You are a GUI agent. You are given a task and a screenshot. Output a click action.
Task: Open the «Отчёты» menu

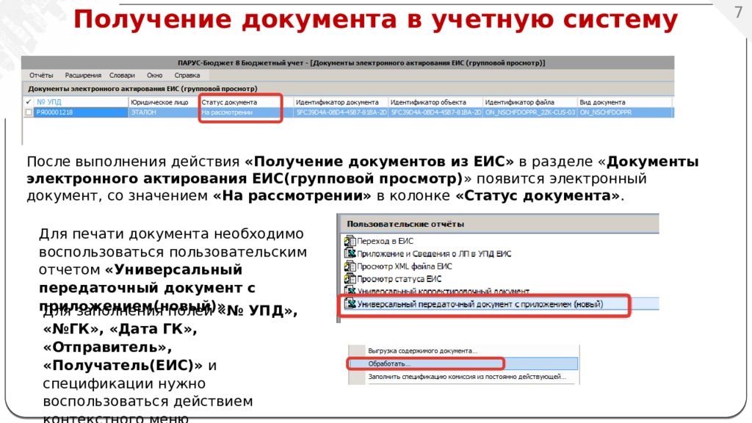click(x=41, y=76)
